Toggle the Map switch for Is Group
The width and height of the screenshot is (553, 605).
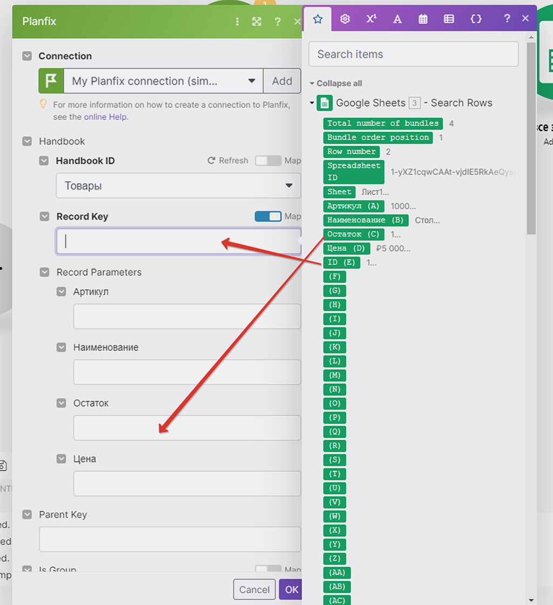tap(268, 569)
